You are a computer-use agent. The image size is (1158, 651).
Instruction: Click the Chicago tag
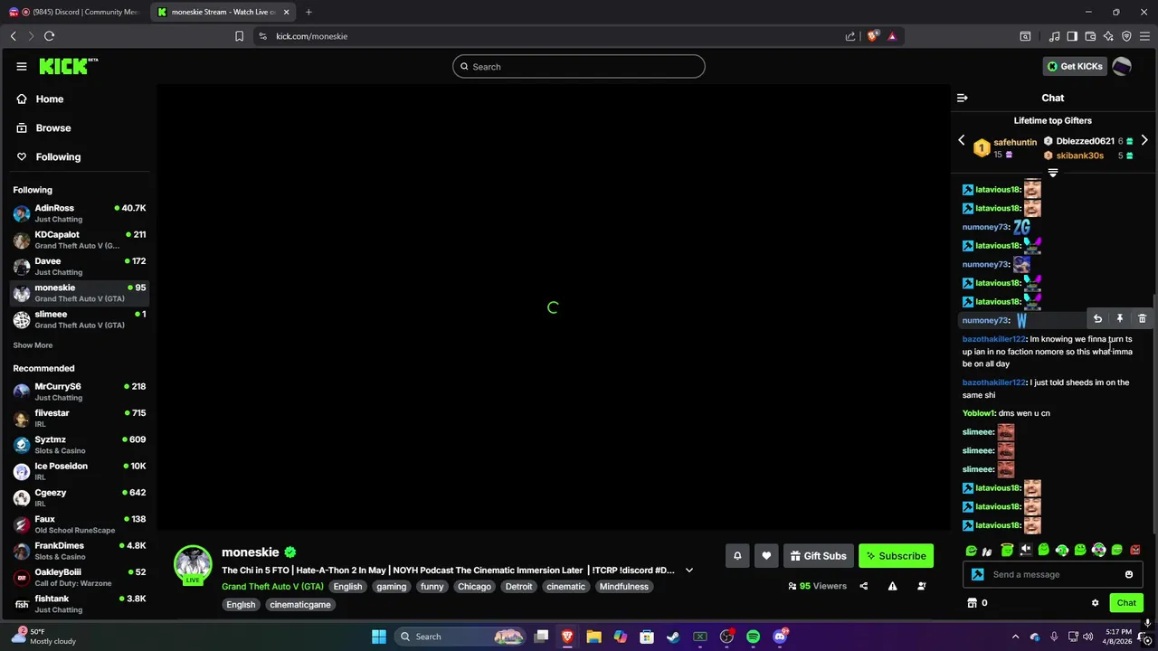pyautogui.click(x=474, y=587)
